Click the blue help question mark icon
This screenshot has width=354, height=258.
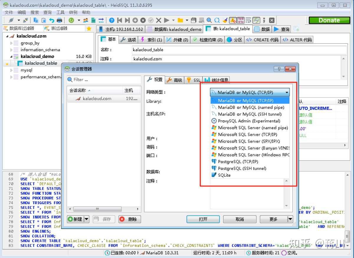point(112,20)
